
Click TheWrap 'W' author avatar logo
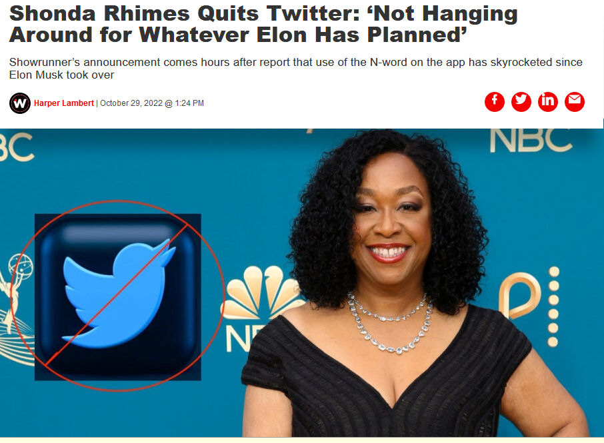coord(19,103)
